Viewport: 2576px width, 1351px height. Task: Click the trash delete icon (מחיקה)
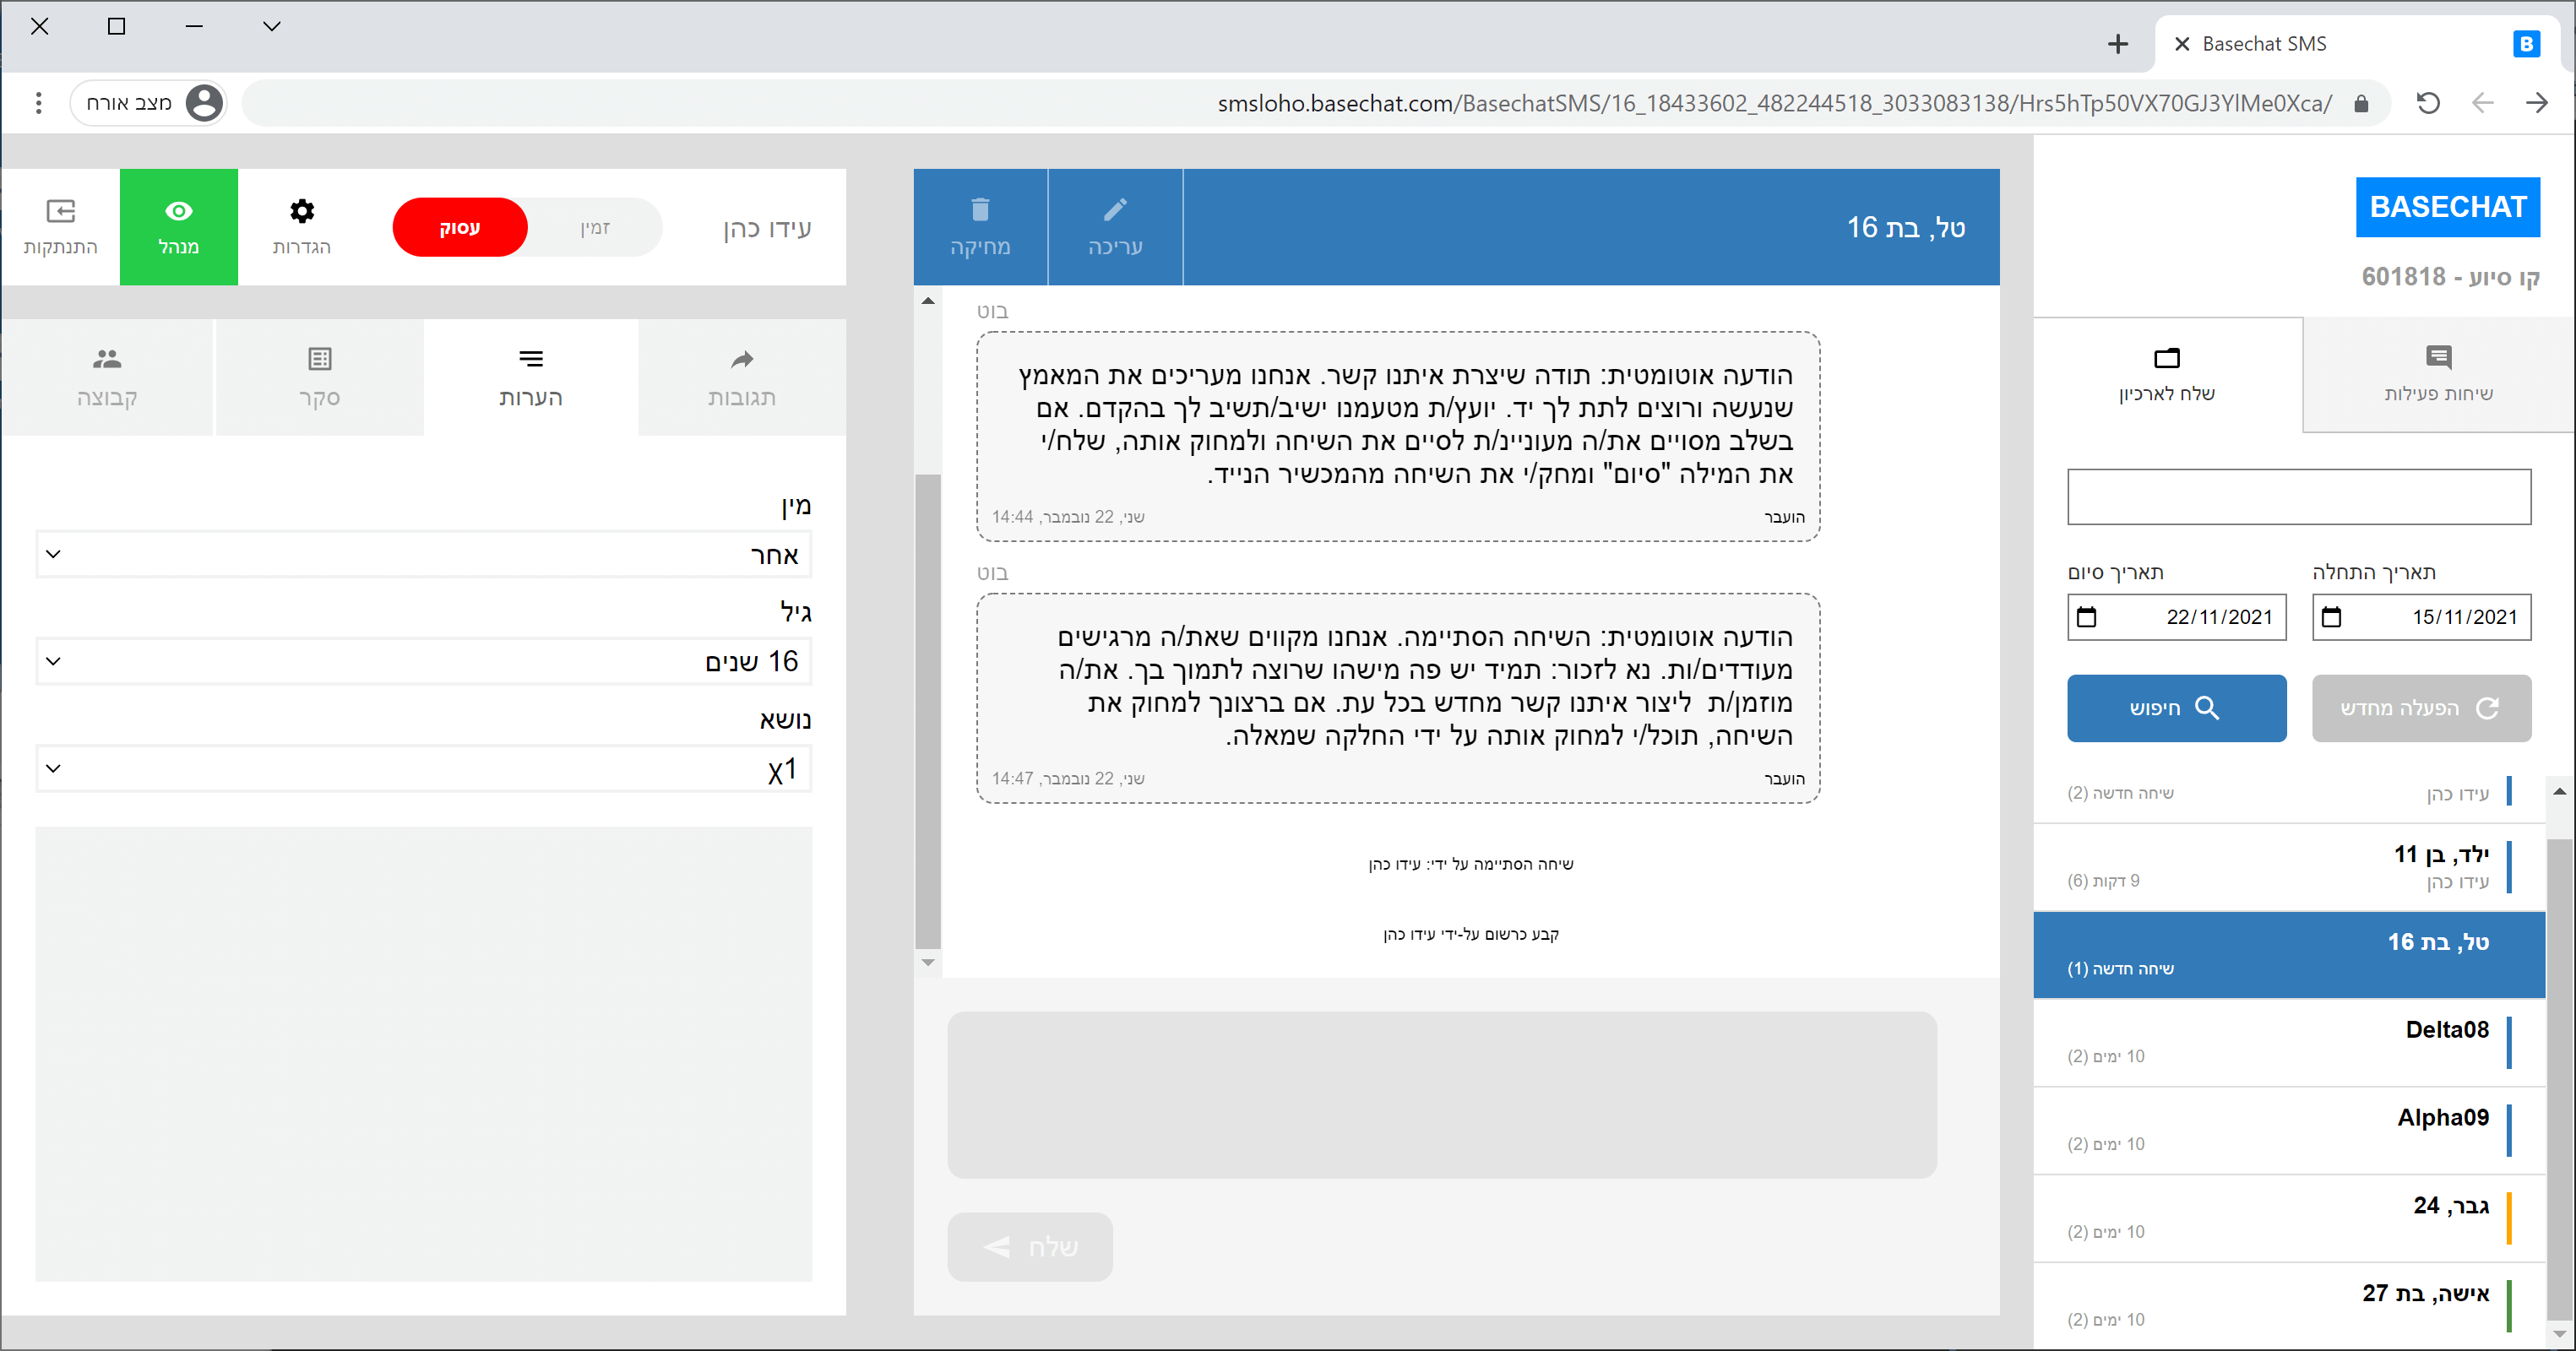click(979, 226)
